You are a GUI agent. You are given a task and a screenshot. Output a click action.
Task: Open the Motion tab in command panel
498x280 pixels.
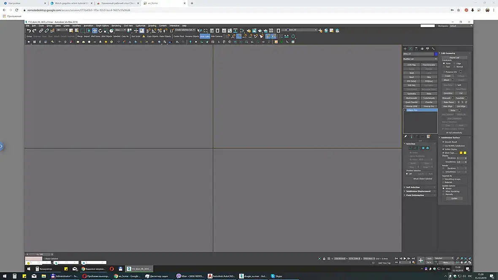tap(422, 48)
